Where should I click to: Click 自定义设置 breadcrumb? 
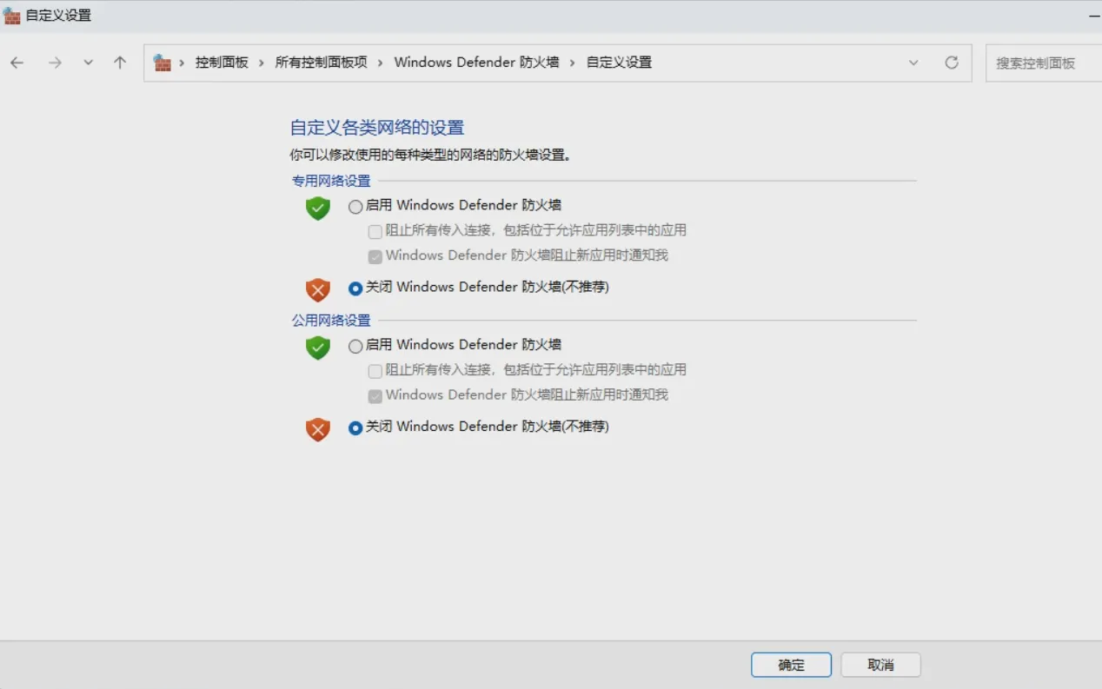[619, 63]
